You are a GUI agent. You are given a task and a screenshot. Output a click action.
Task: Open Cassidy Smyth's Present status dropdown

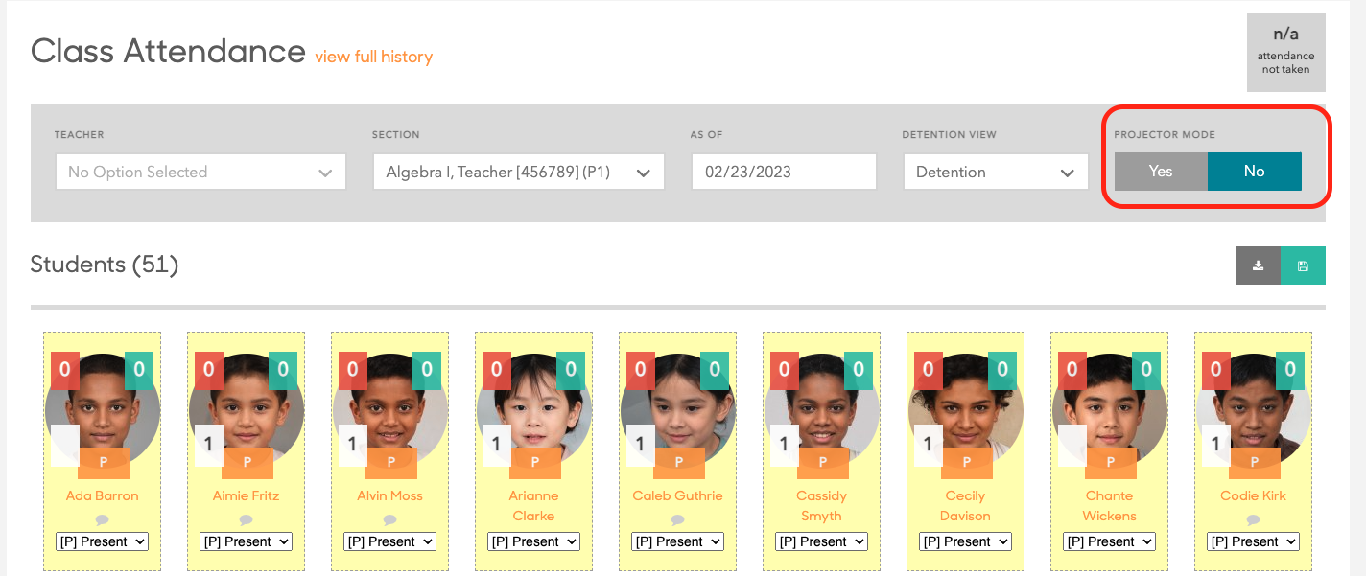click(x=821, y=541)
